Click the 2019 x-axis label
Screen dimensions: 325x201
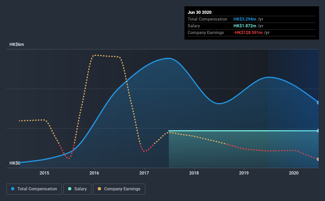[x=244, y=173]
